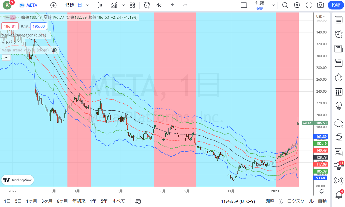This screenshot has width=345, height=207.
Task: Click the 195.00 buy price button
Action: [x=39, y=26]
